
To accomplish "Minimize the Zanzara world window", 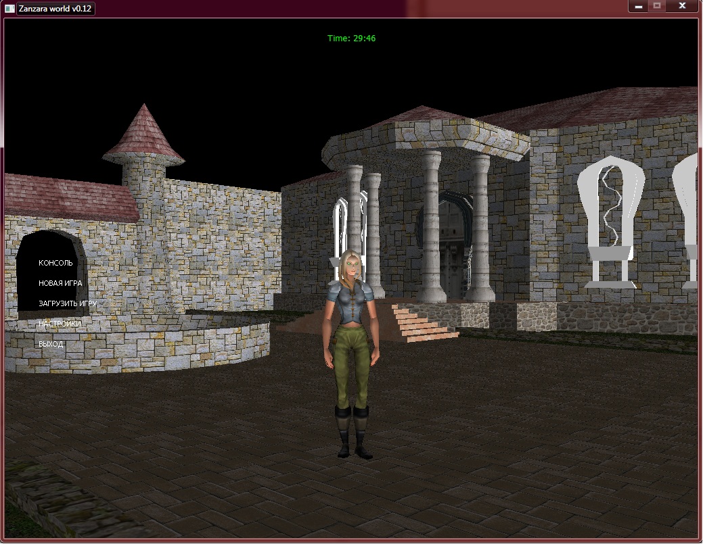I will tap(638, 6).
